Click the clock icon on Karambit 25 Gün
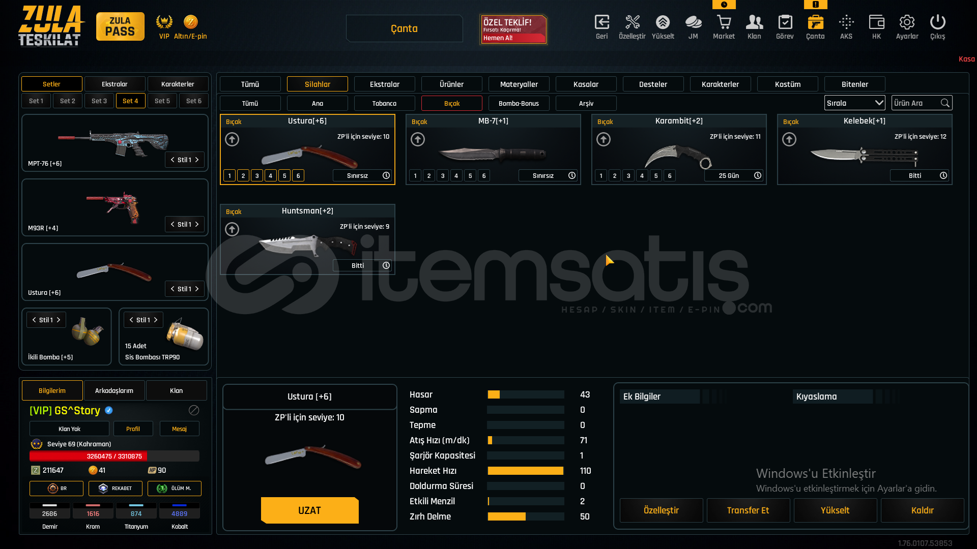977x549 pixels. coord(758,175)
